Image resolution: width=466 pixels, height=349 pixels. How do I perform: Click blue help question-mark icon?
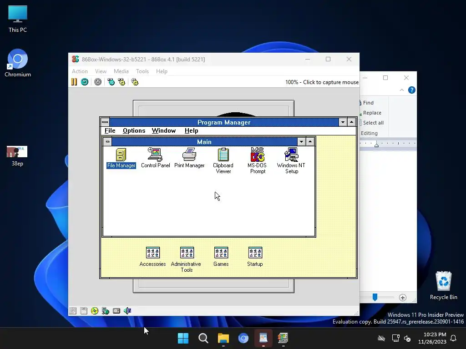411,90
